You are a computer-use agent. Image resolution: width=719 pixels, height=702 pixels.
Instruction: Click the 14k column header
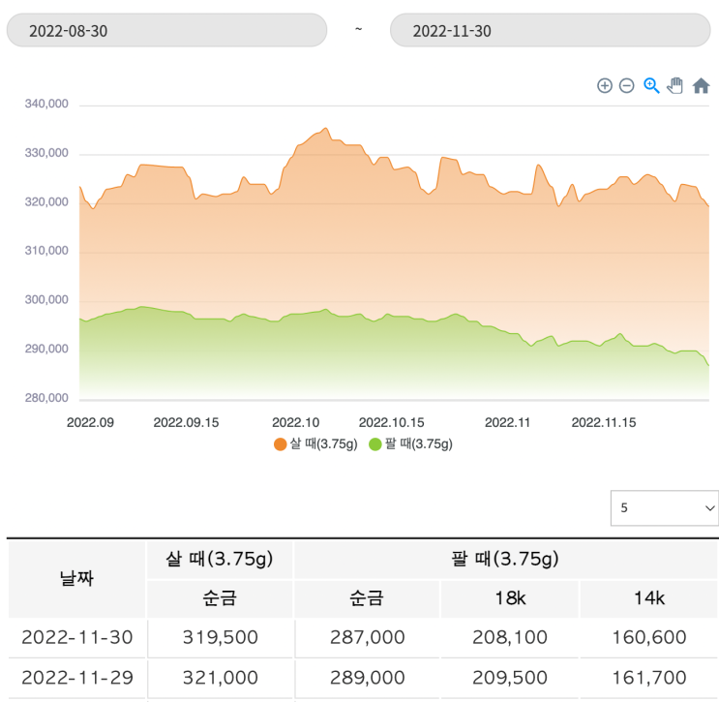648,598
